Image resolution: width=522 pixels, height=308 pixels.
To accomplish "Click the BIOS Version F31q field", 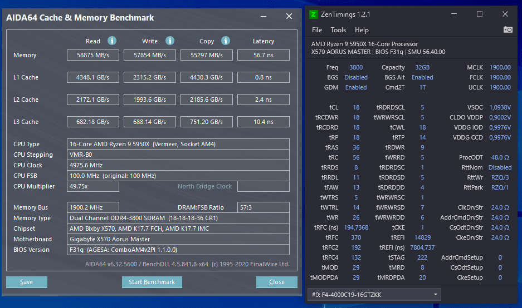I will pyautogui.click(x=178, y=250).
